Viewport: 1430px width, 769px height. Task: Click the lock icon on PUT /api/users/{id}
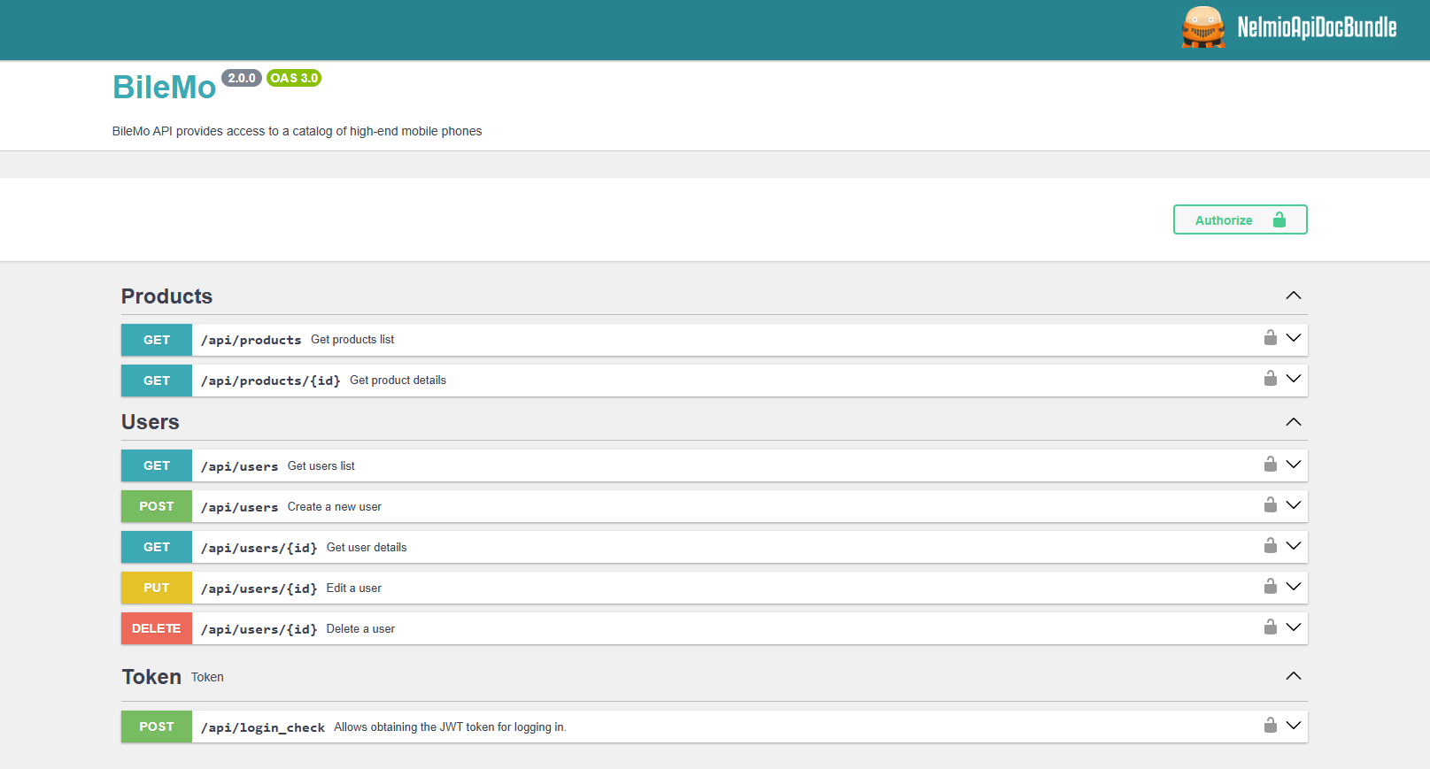(x=1270, y=587)
